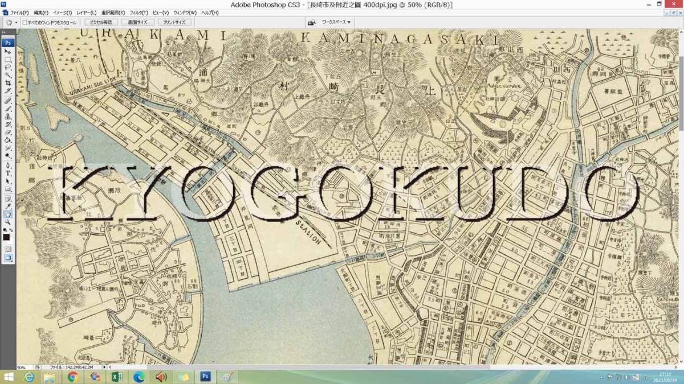Open the ウィンドウ(W) menu
Screen dimensions: 684x384
pyautogui.click(x=185, y=13)
